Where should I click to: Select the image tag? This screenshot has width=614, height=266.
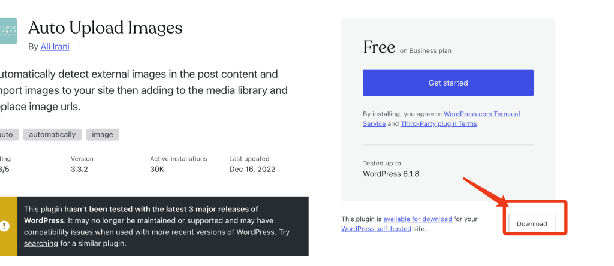(102, 135)
